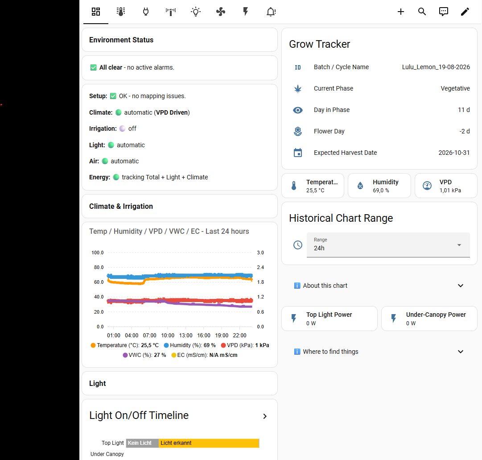Click the green checkmark beside All clear
482x460 pixels.
pyautogui.click(x=94, y=67)
